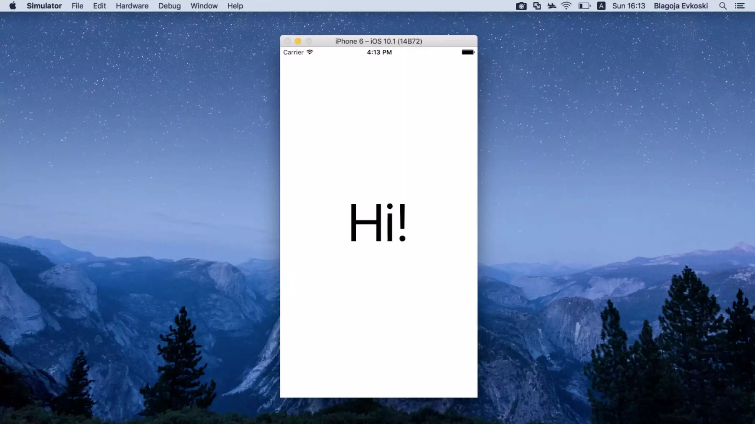Screen dimensions: 755x424
Task: Open the Window menu
Action: 204,6
